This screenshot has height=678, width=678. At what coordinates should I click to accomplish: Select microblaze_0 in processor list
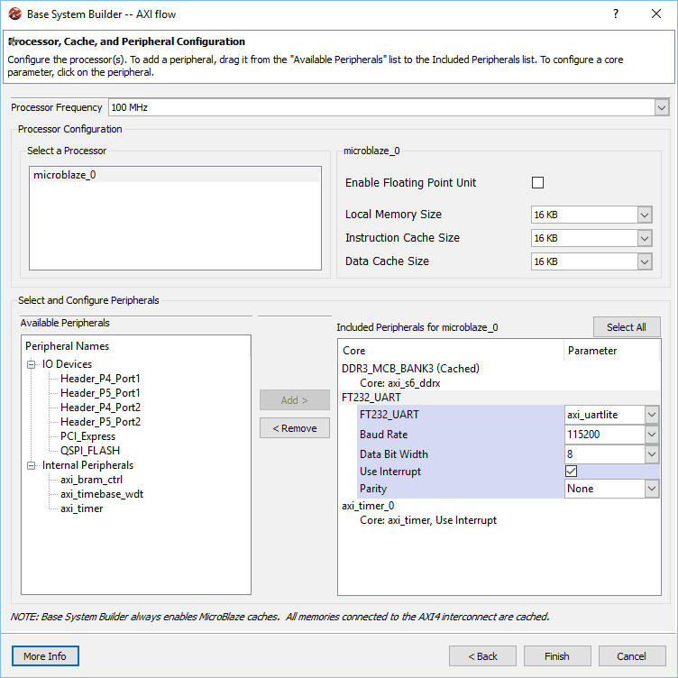(x=64, y=175)
